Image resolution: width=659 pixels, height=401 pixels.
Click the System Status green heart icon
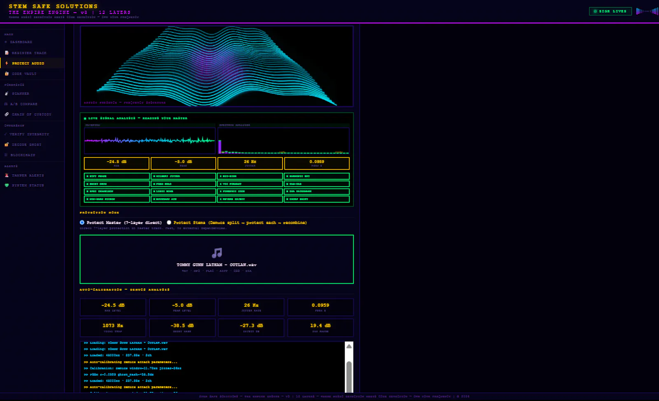(x=7, y=185)
